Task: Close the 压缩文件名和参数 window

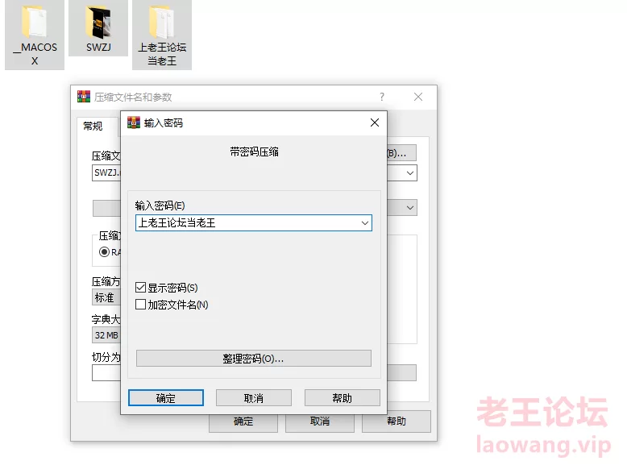Action: click(x=418, y=97)
